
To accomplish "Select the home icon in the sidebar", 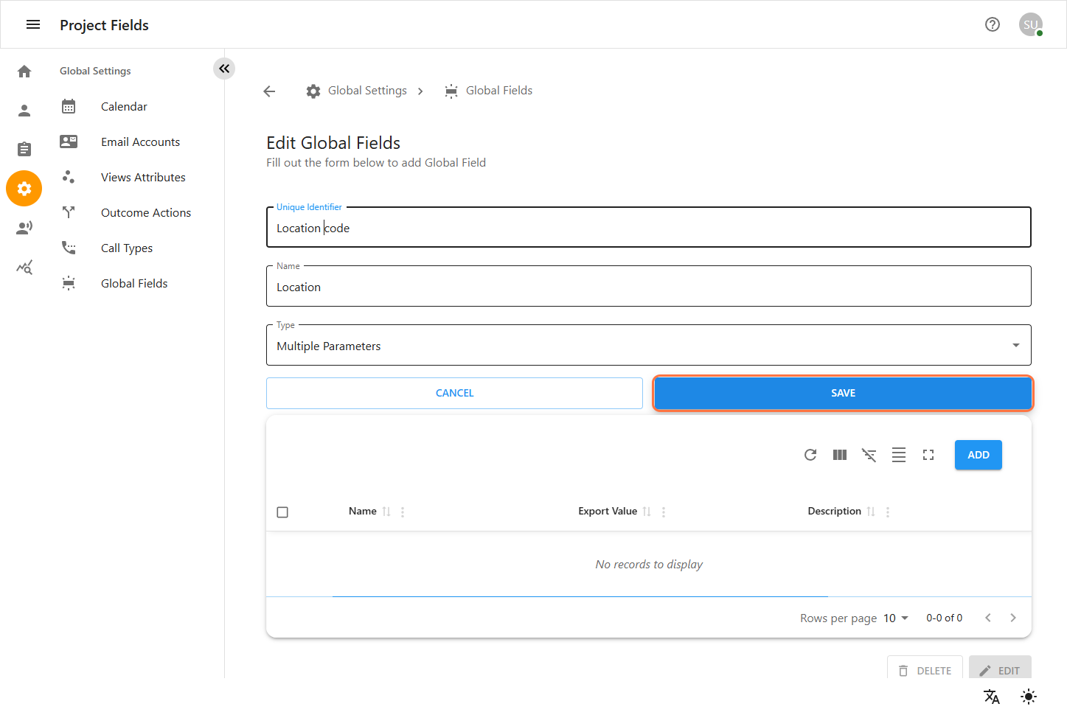I will tap(24, 71).
